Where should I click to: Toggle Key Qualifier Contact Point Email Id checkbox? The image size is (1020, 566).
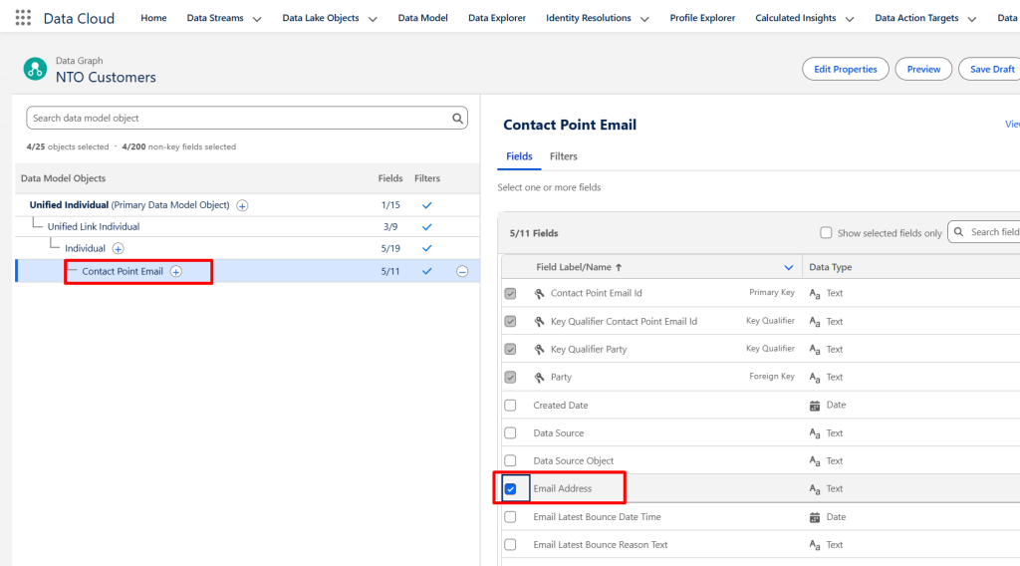[x=511, y=322]
